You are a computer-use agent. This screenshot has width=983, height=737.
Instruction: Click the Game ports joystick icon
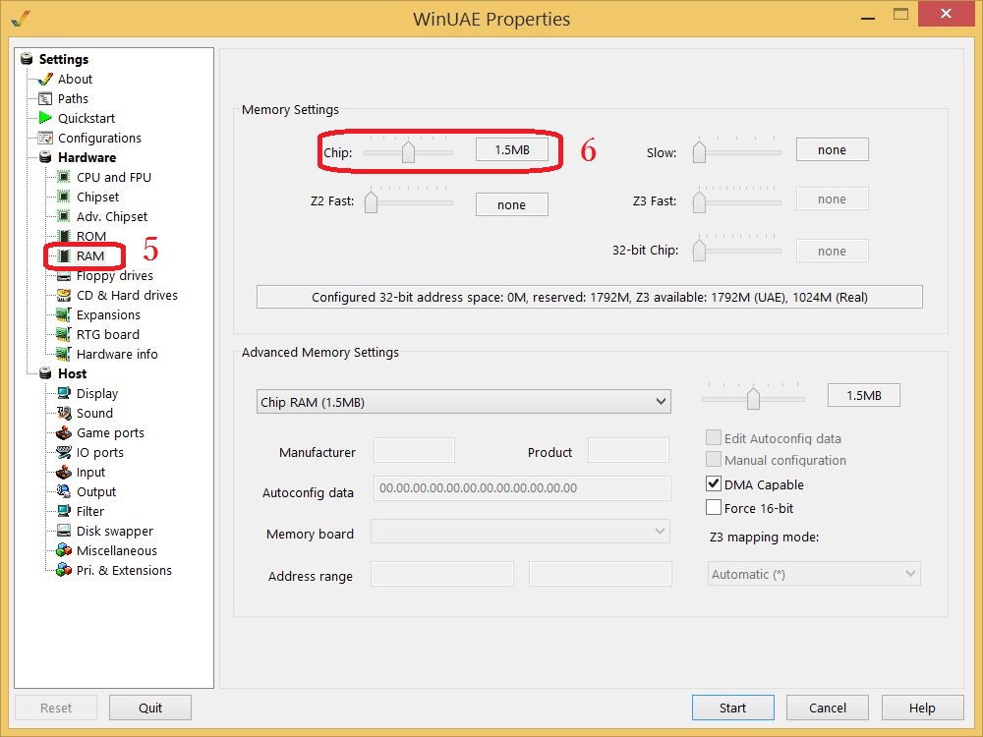tap(63, 433)
